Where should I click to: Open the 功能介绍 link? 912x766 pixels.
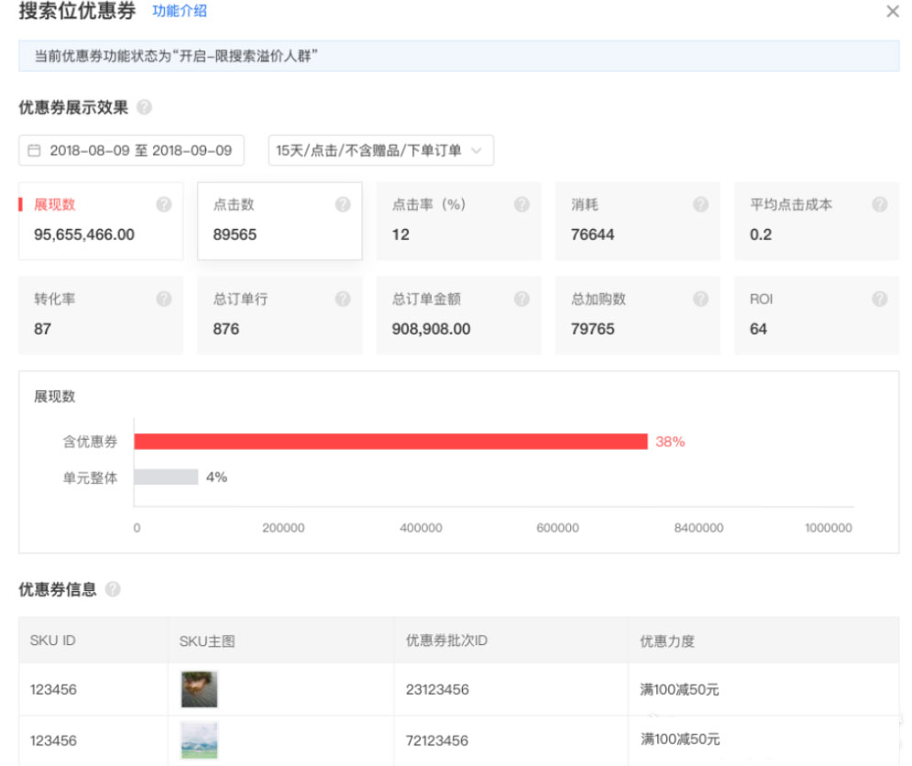[179, 12]
